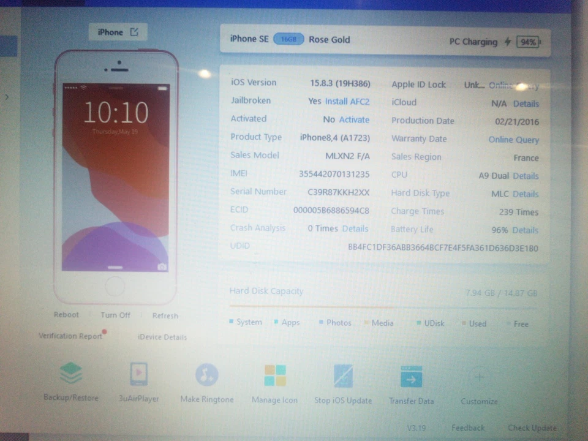Open Details link for Crash Analysis
The width and height of the screenshot is (588, 441).
pyautogui.click(x=355, y=228)
